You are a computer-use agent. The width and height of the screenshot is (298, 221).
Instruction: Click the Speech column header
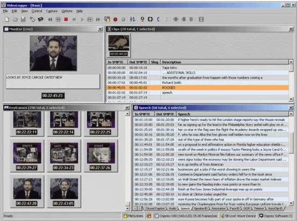tap(232, 114)
